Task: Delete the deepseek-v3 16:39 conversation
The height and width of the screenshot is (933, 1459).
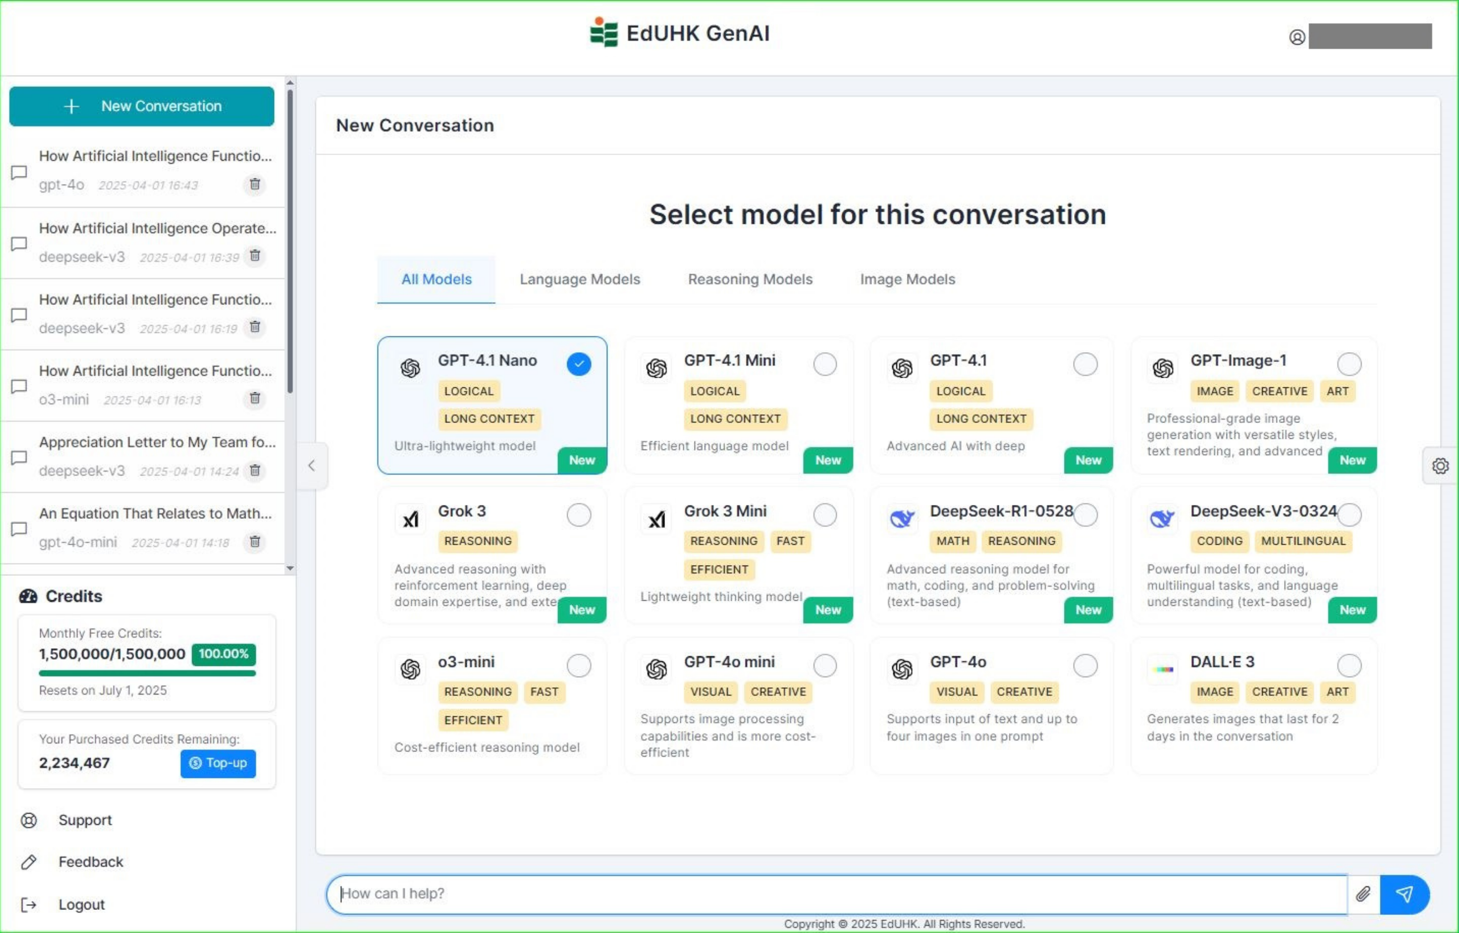Action: pyautogui.click(x=255, y=256)
